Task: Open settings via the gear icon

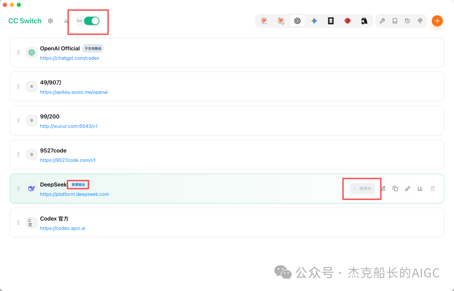Action: click(50, 21)
